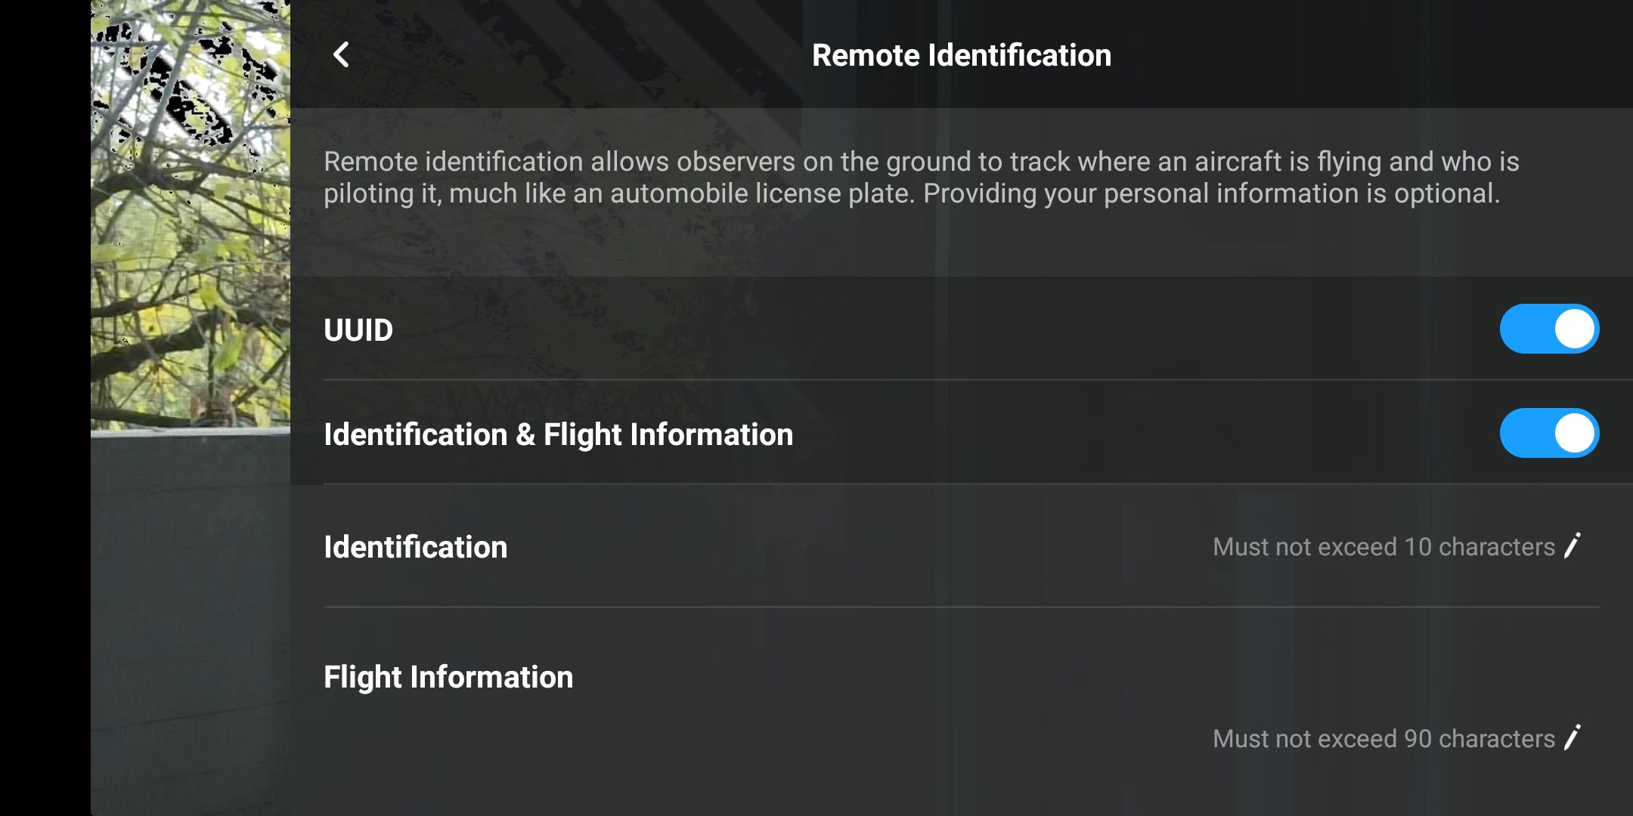Screen dimensions: 1633x816
Task: Select the Identification & Flight Information label
Action: pos(558,434)
